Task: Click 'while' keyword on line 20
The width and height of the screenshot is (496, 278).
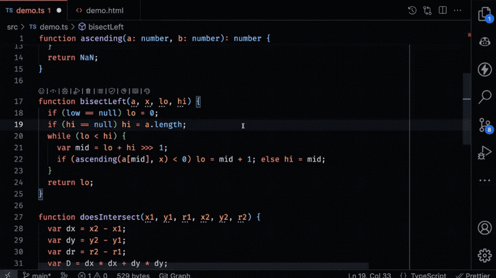Action: (59, 136)
